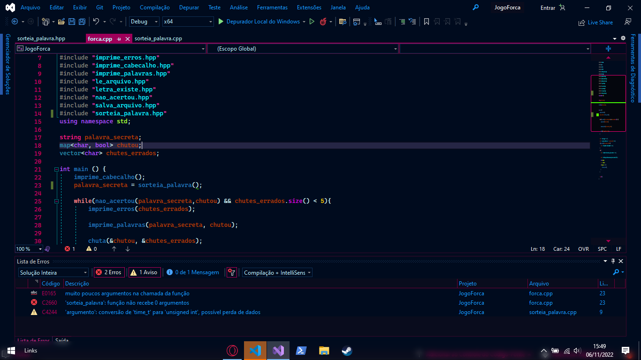Viewport: 641px width, 360px height.
Task: Select warning row C4244 in the error list
Action: 320,312
